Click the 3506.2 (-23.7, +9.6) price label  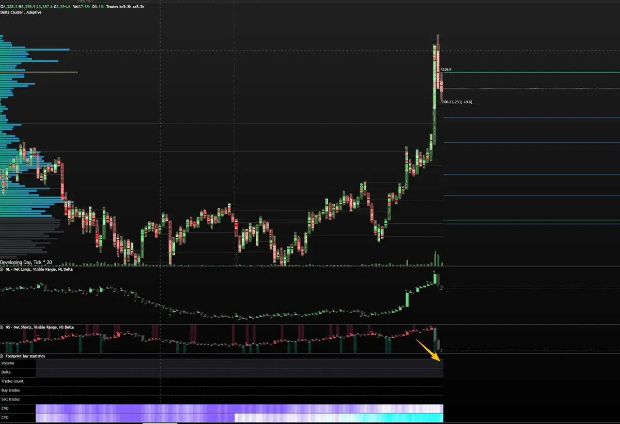click(456, 102)
